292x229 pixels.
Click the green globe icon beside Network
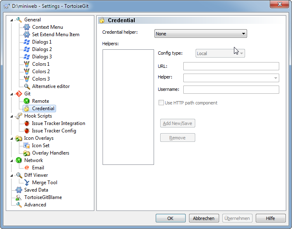point(19,160)
